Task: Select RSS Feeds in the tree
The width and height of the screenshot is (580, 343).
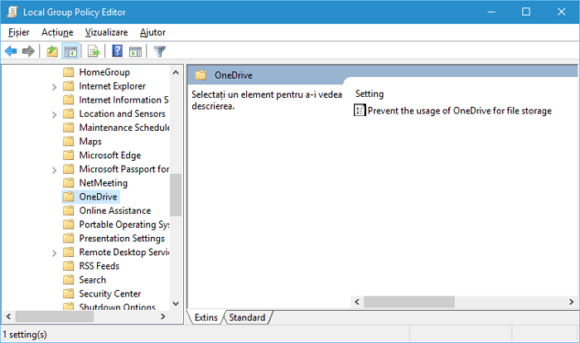Action: coord(99,266)
